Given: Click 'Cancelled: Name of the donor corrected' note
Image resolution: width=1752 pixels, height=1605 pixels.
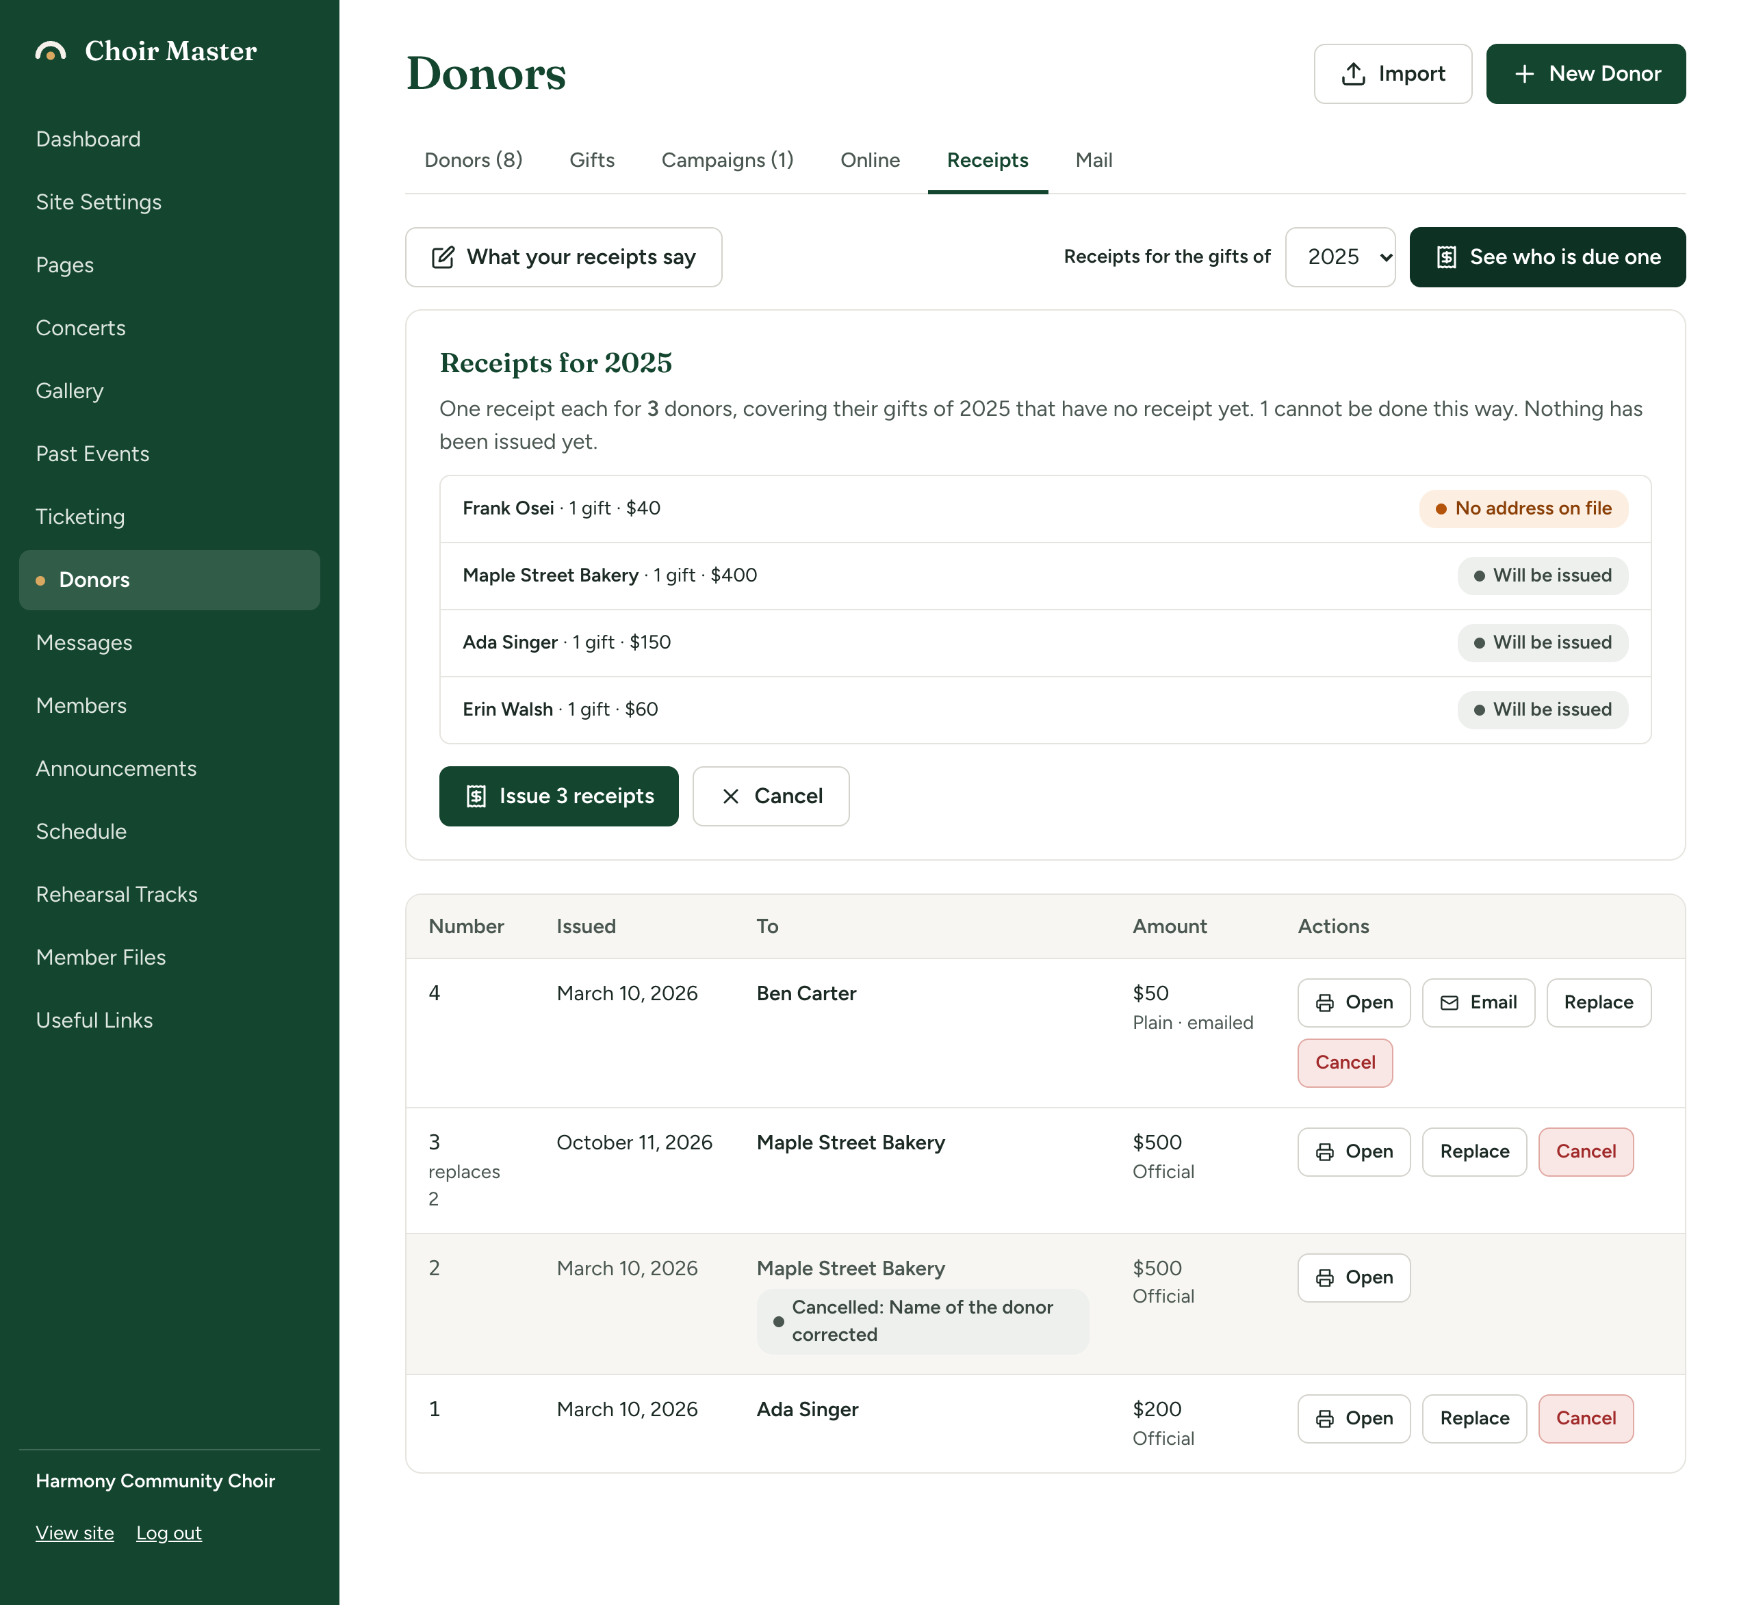Looking at the screenshot, I should coord(922,1322).
